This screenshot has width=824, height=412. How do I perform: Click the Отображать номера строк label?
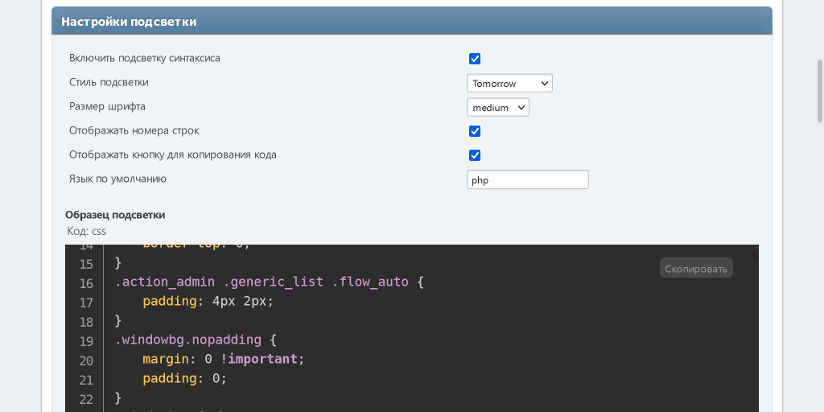134,130
